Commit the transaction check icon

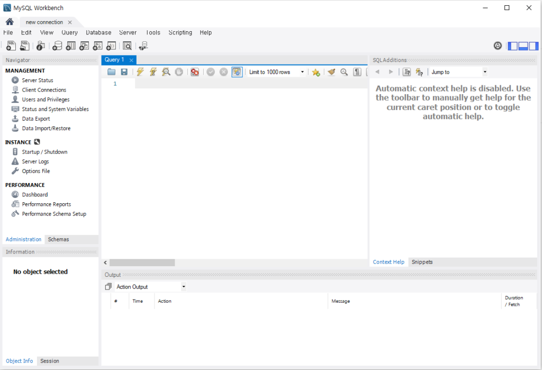[211, 72]
